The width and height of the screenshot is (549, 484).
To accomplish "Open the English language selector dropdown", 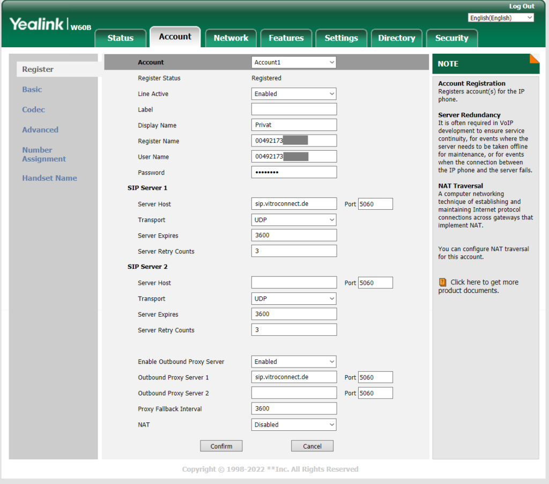I will click(x=501, y=18).
